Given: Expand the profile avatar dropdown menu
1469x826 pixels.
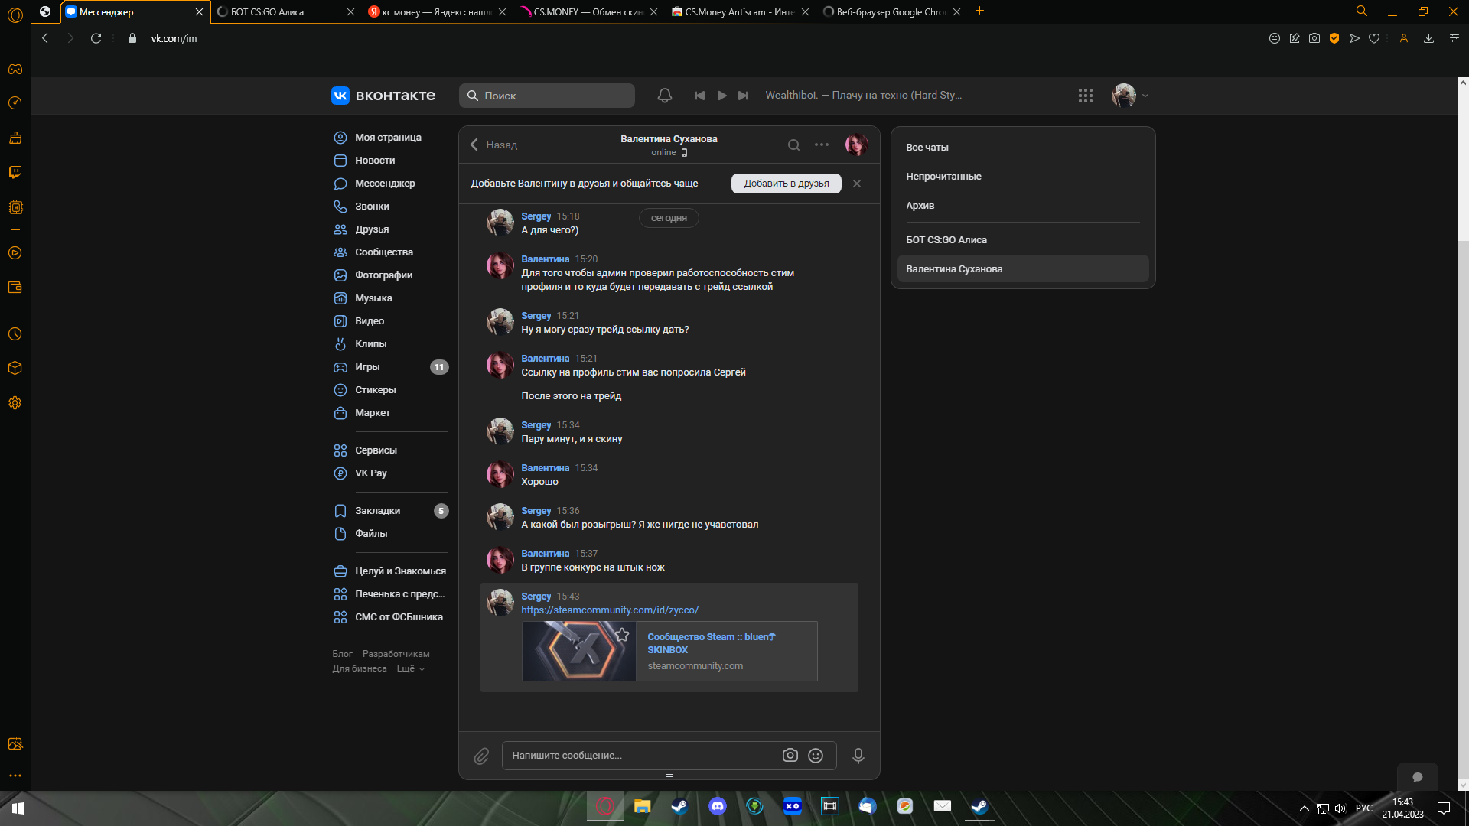Looking at the screenshot, I should pos(1130,96).
